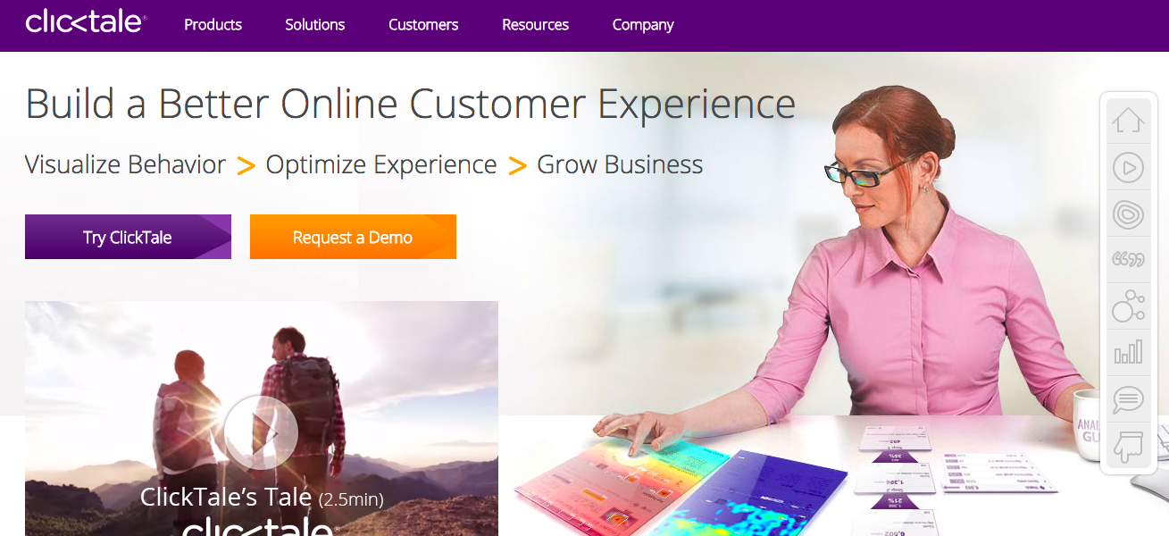Click the ClickTale's Tale (2.5min) caption
Image resolution: width=1169 pixels, height=536 pixels.
click(262, 498)
